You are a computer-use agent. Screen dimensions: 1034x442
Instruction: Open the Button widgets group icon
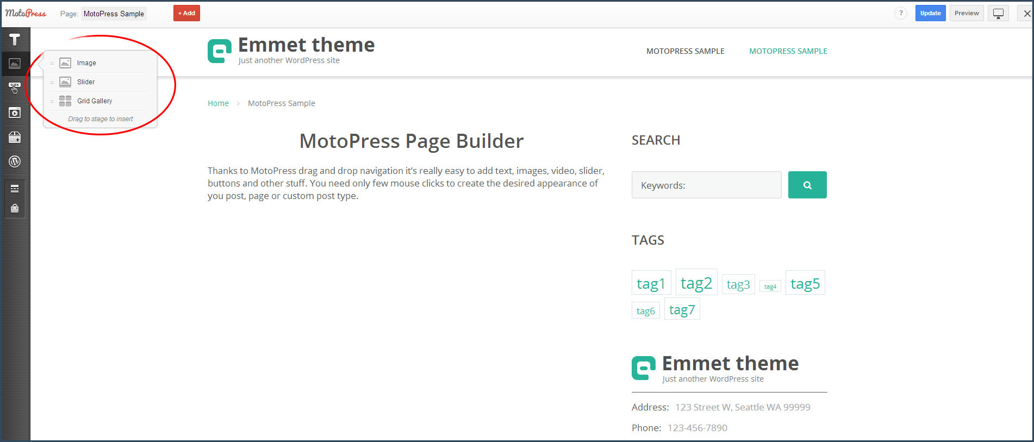[15, 88]
